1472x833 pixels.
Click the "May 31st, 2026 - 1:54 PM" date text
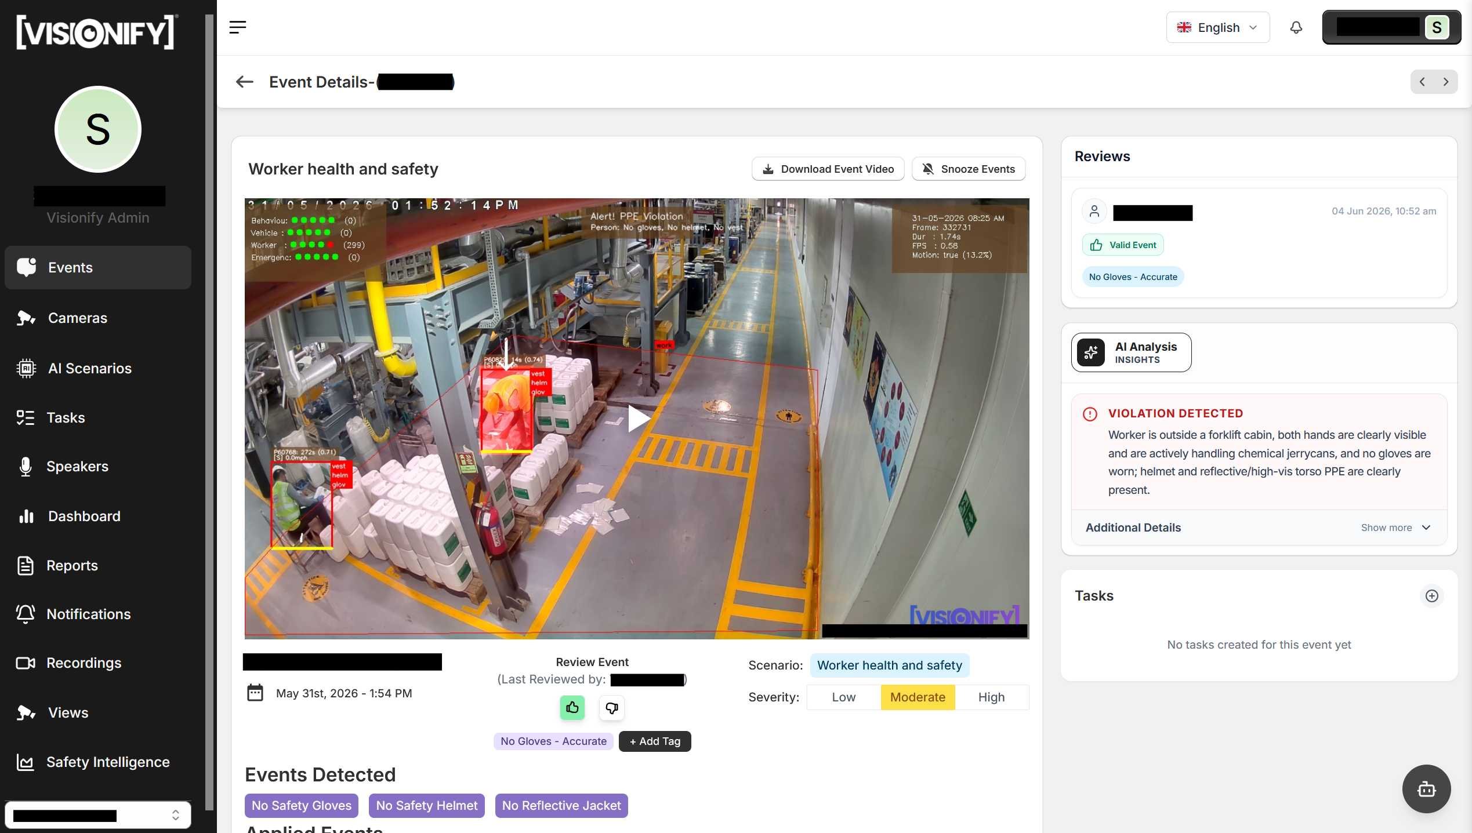tap(344, 693)
